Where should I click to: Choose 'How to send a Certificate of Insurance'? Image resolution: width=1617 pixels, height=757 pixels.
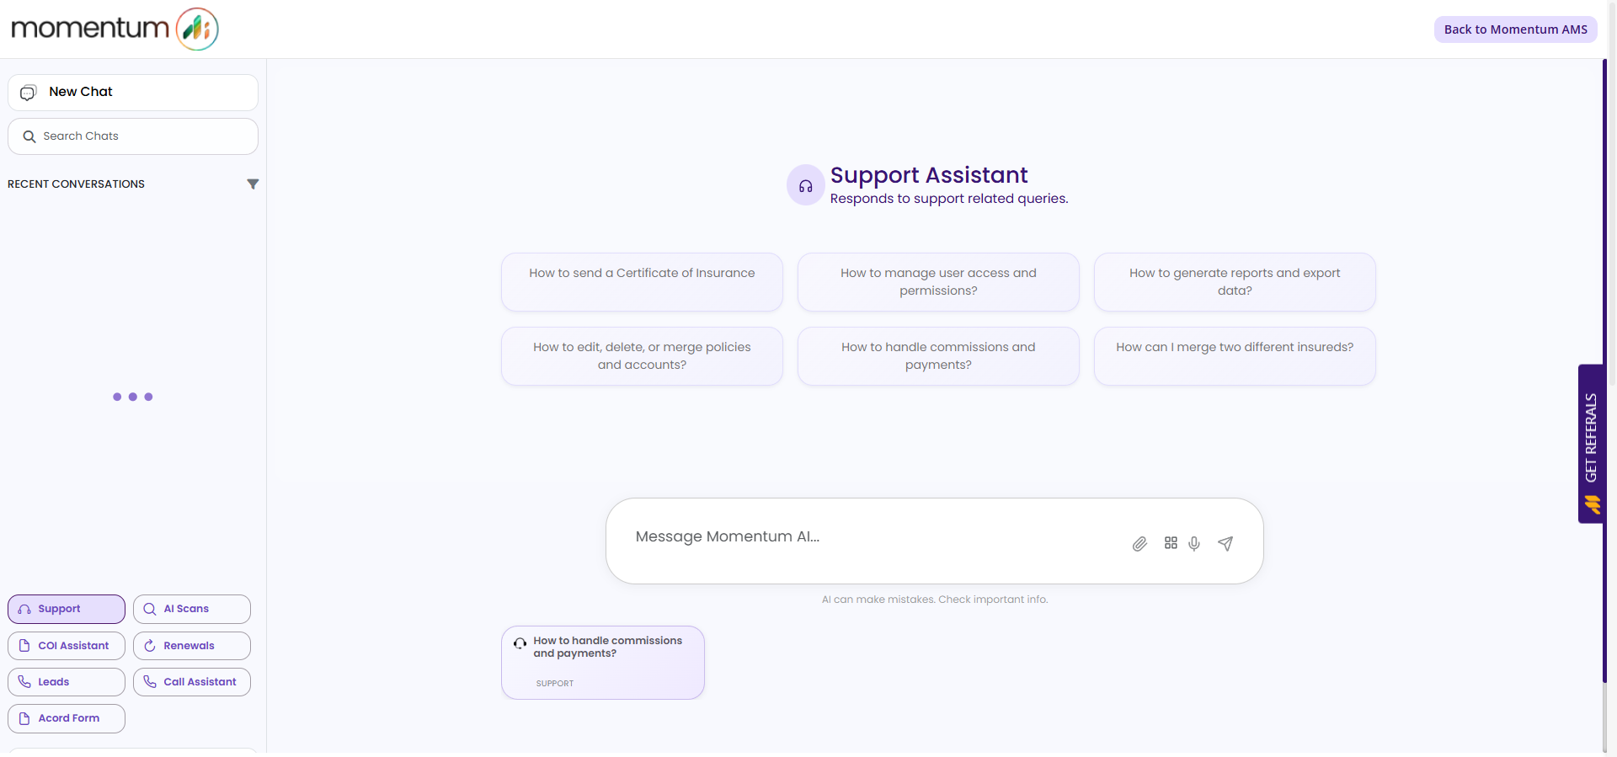point(642,282)
